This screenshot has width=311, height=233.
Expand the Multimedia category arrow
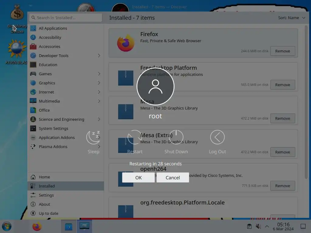(99, 101)
